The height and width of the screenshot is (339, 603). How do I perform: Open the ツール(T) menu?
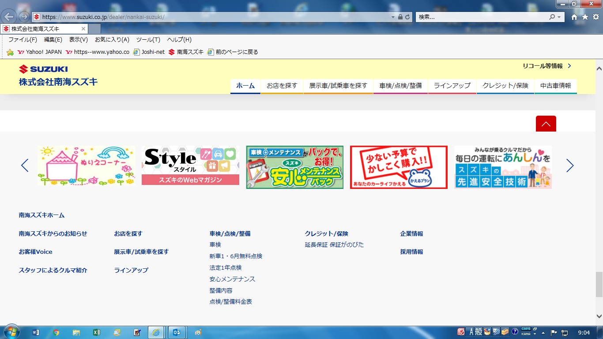click(x=148, y=40)
